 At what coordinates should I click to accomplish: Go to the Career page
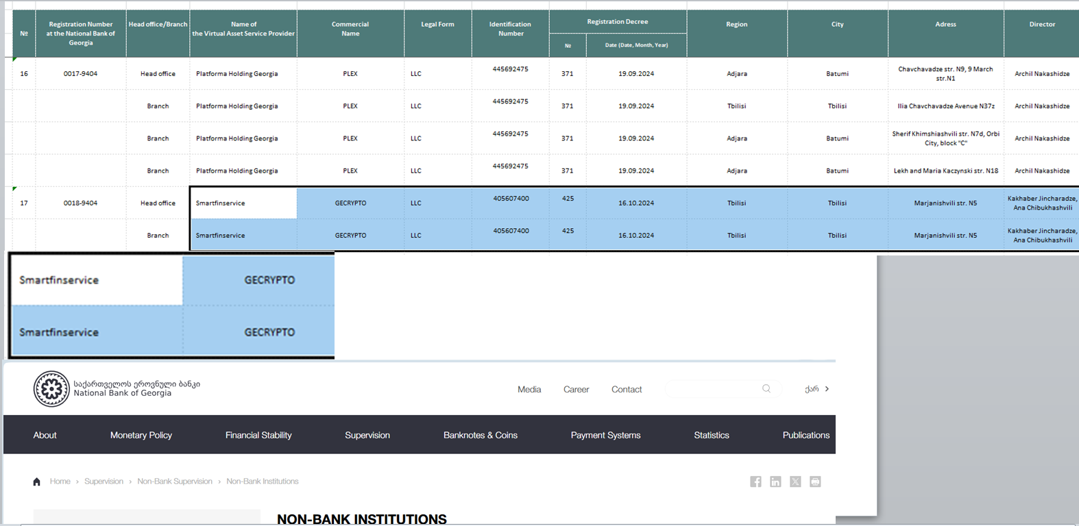[577, 389]
